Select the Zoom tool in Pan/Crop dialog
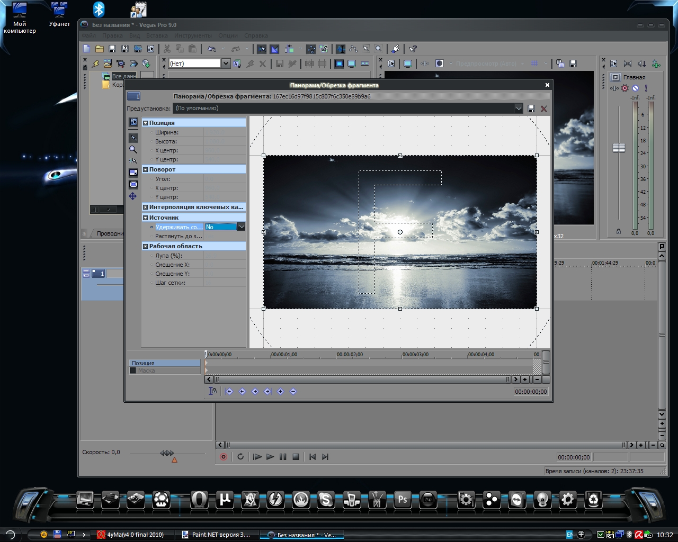 coord(133,149)
